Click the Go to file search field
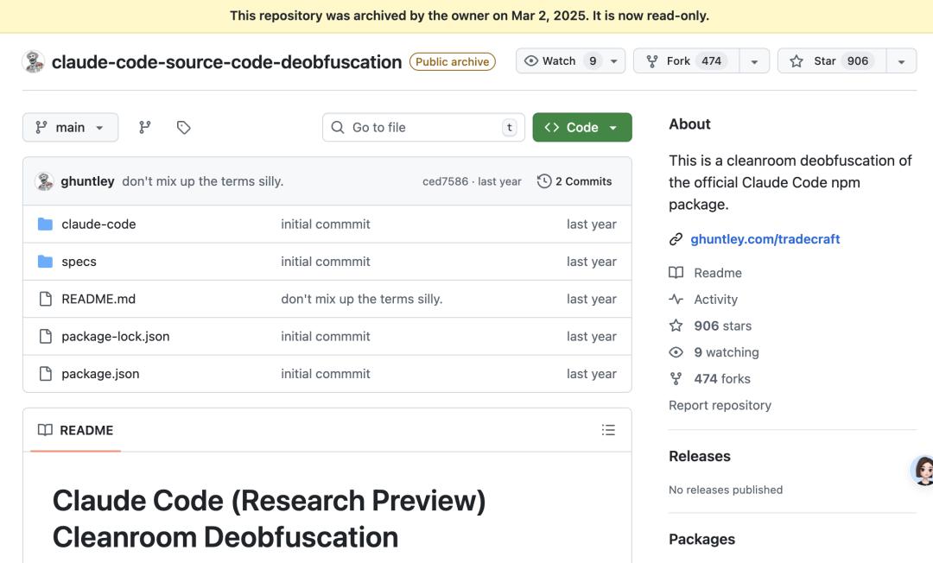This screenshot has width=933, height=563. point(423,127)
